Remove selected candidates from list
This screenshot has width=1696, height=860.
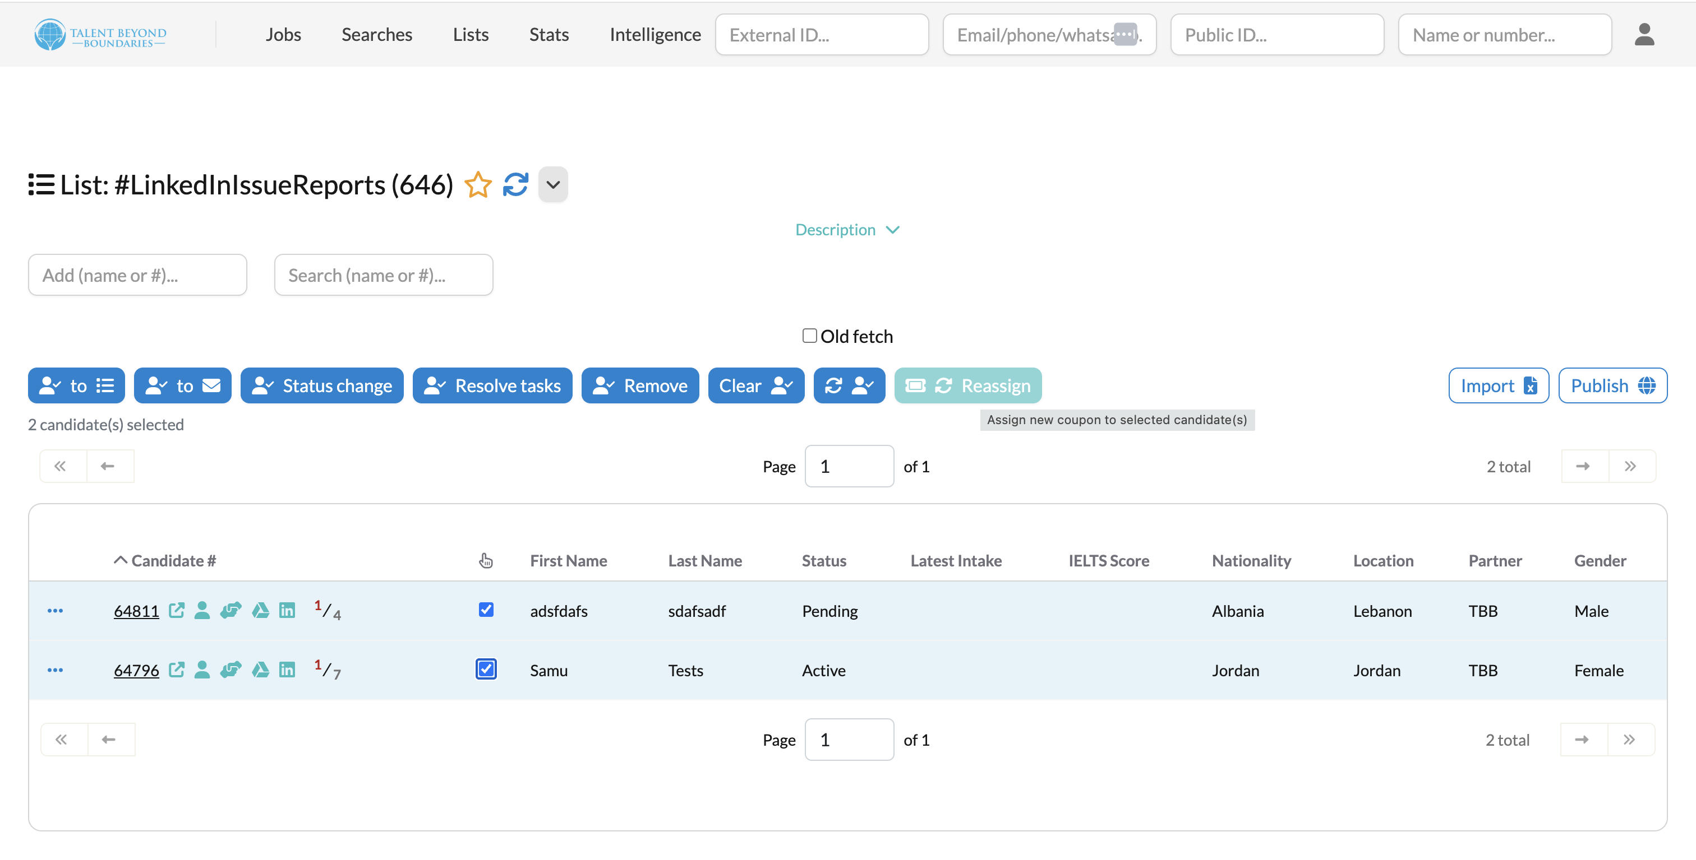pyautogui.click(x=640, y=385)
